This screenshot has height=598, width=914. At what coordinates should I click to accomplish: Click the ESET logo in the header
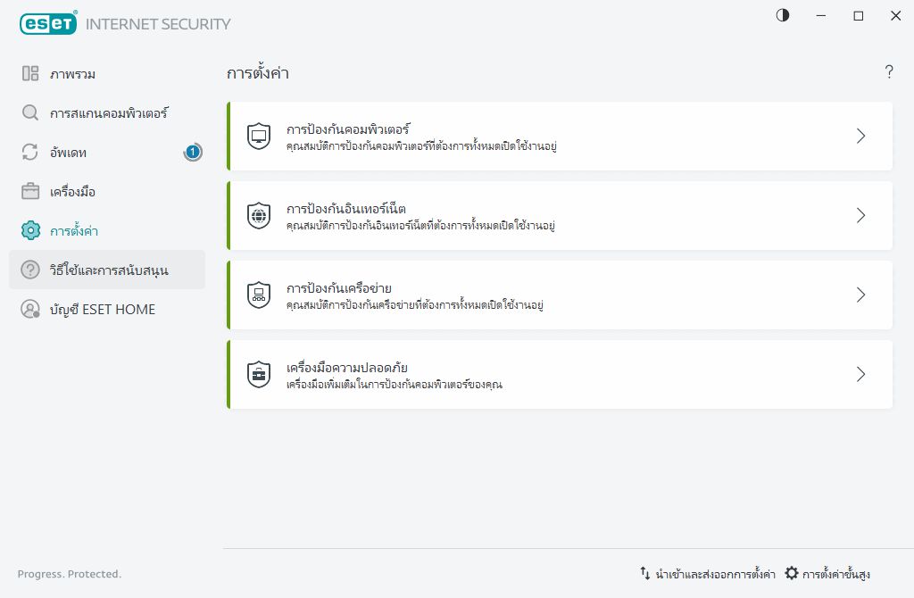click(x=47, y=24)
